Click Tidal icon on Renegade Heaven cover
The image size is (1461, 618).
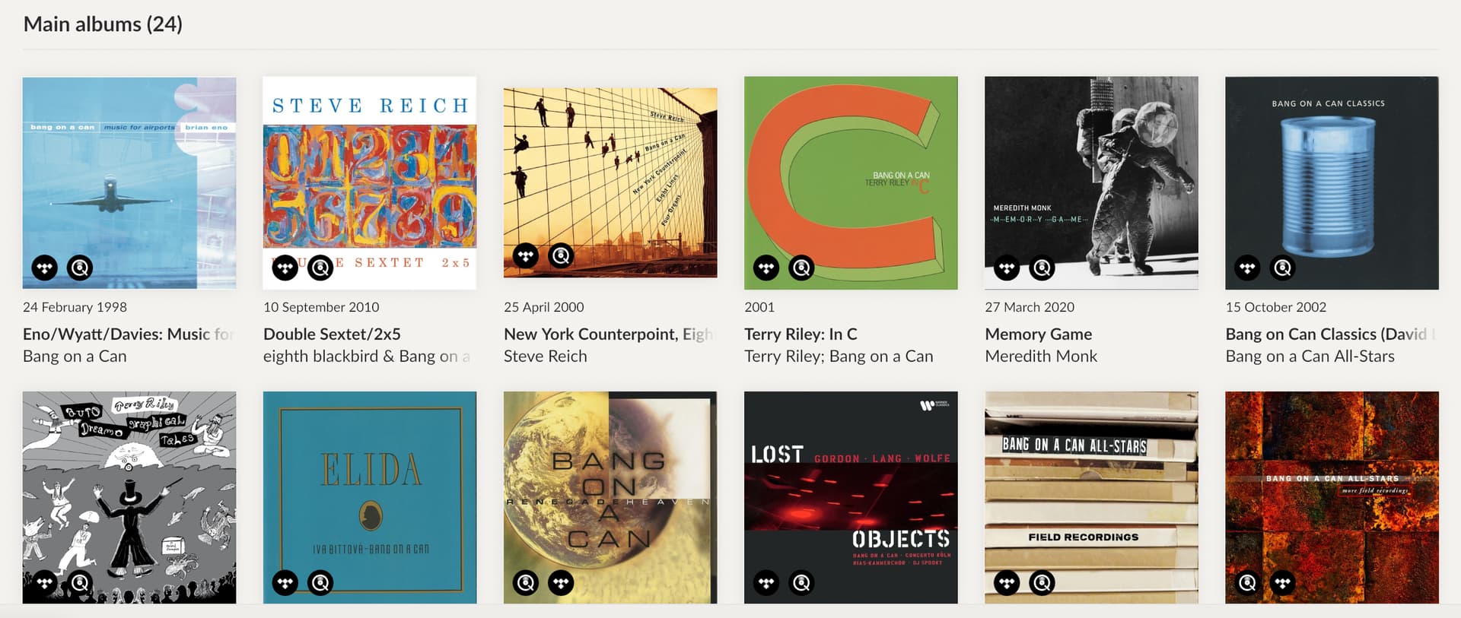click(x=561, y=583)
